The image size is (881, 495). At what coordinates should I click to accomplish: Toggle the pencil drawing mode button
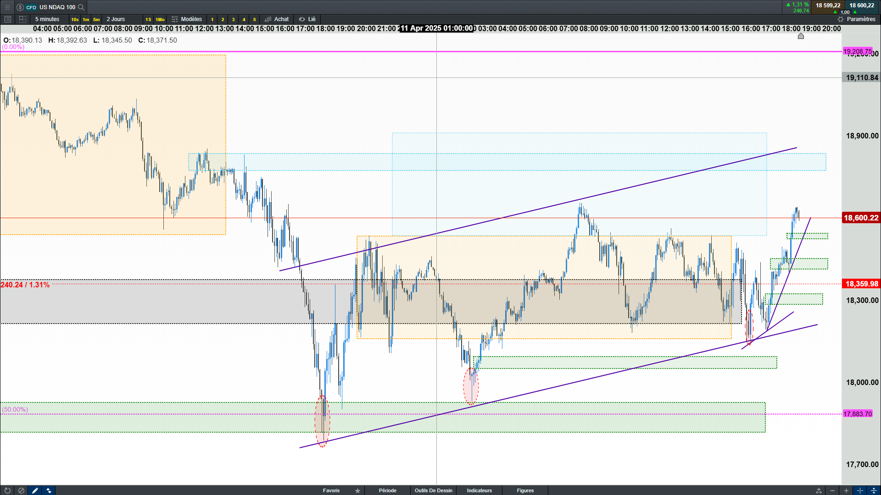coord(35,490)
